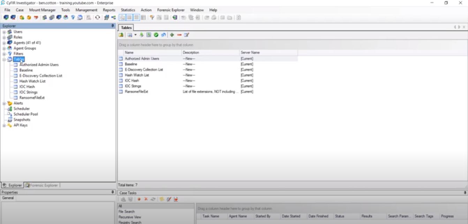The height and width of the screenshot is (224, 468).
Task: Select Hash Watch List in Explorer tree
Action: (32, 81)
